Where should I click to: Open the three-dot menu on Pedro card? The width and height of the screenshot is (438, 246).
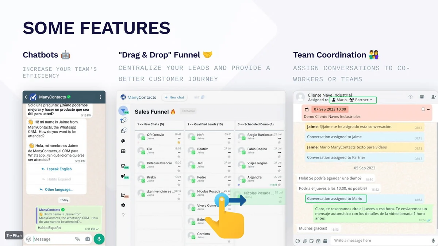(x=229, y=181)
